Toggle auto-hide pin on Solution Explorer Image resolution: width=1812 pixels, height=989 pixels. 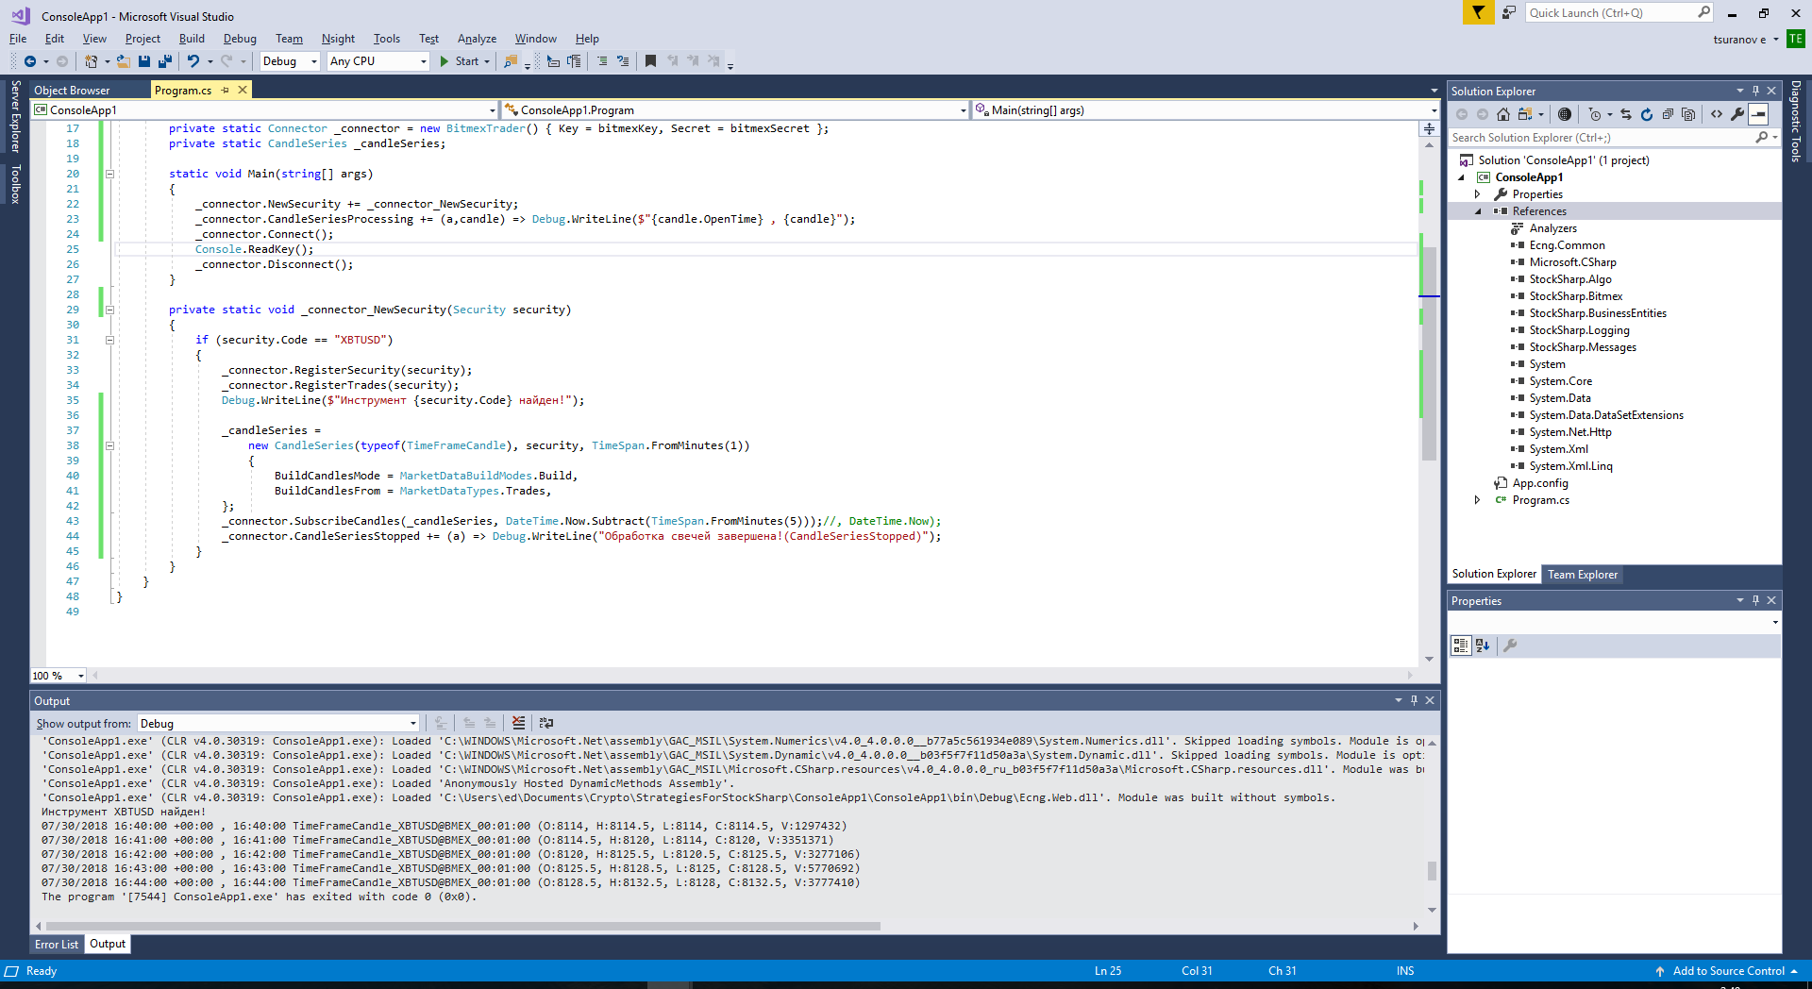[1755, 91]
